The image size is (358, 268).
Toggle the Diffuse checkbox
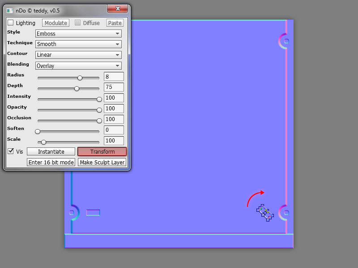tap(77, 23)
